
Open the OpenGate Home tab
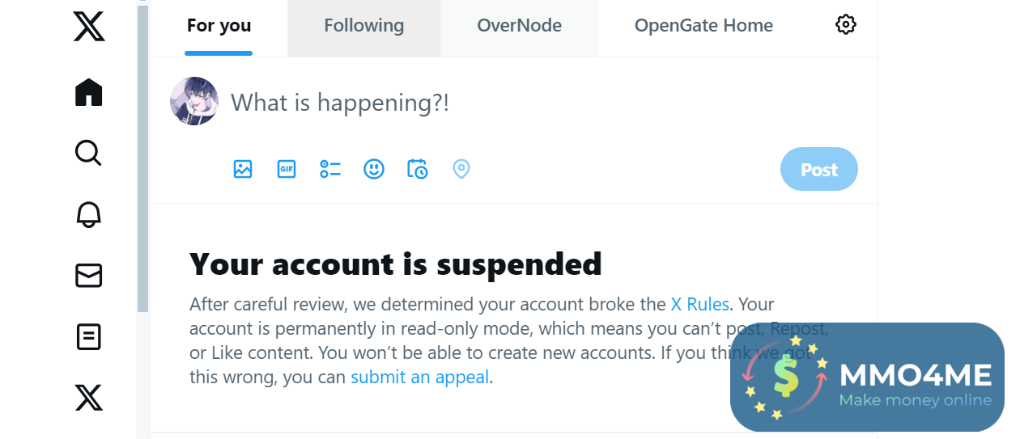pyautogui.click(x=703, y=26)
